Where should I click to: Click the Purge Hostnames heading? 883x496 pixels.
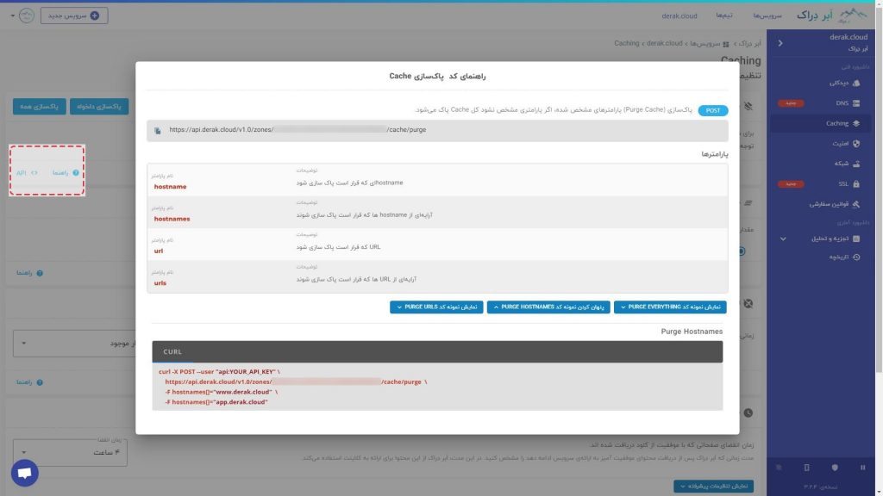pos(692,332)
